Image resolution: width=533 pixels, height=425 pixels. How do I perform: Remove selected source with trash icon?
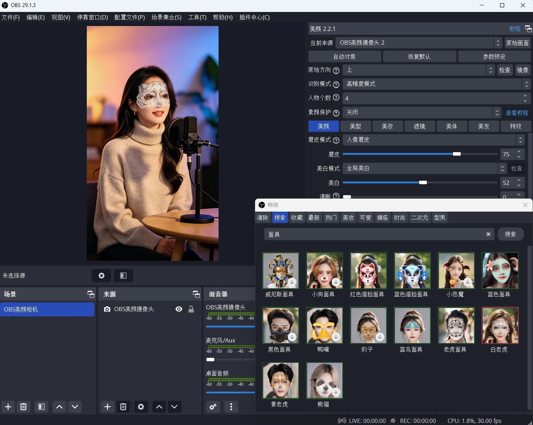click(123, 407)
